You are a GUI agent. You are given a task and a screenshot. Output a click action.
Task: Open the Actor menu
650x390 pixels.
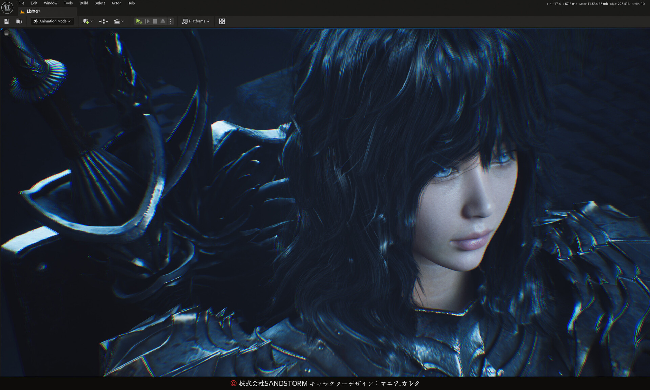[116, 3]
